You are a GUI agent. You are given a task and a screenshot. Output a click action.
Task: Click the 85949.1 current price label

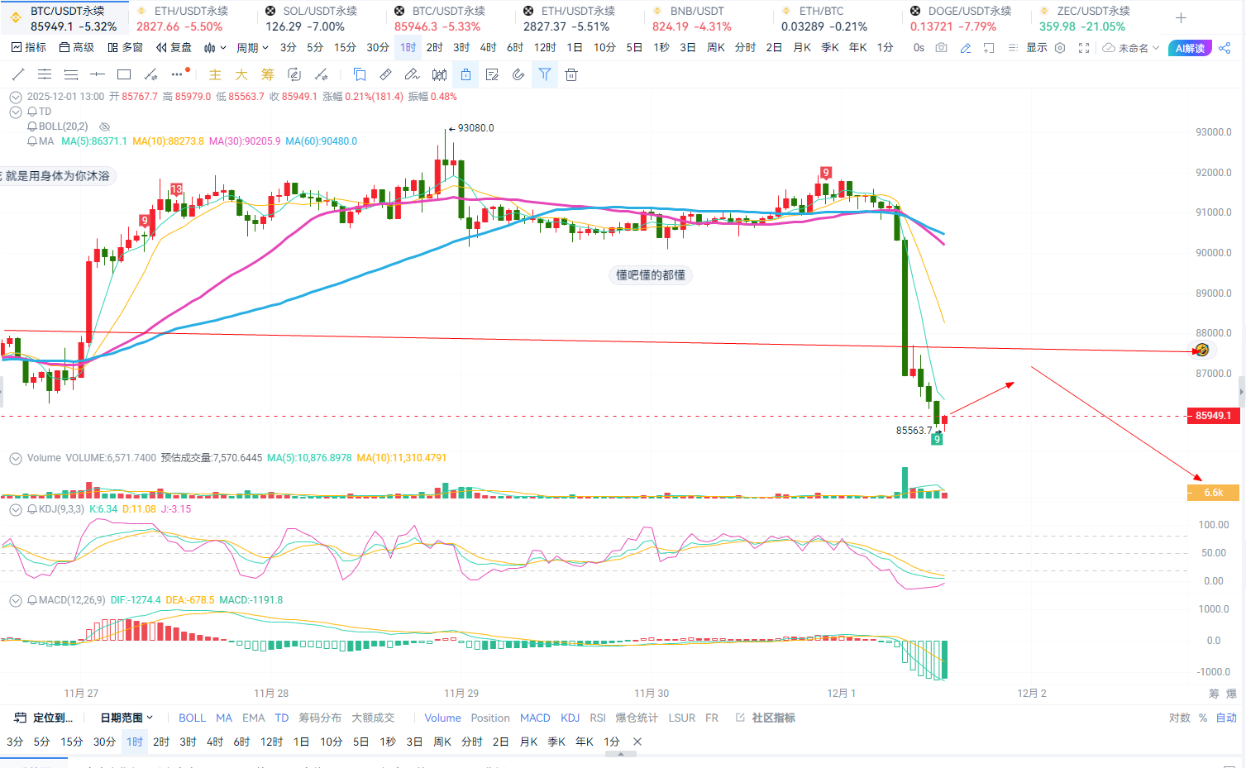(1213, 416)
